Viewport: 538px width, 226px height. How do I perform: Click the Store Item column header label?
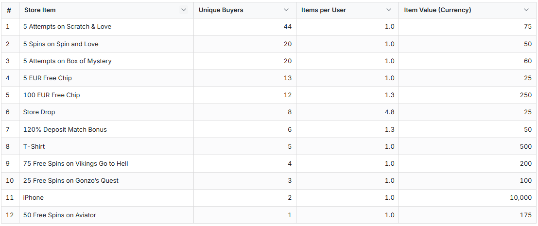pos(40,10)
